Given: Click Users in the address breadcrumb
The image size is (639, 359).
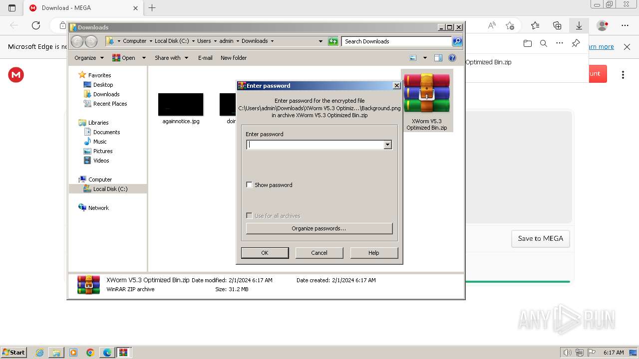Looking at the screenshot, I should pos(204,41).
